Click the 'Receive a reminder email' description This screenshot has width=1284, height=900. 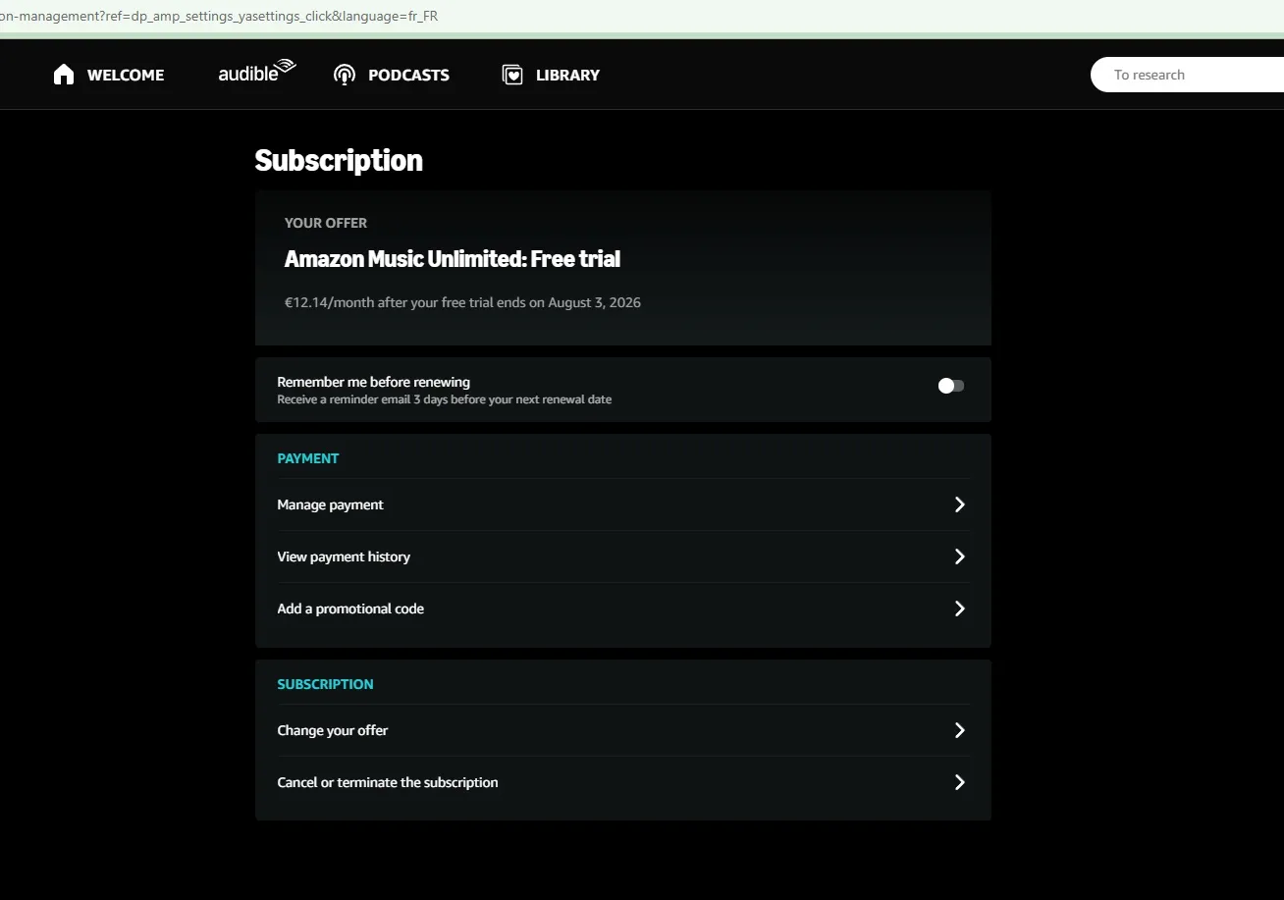(445, 399)
